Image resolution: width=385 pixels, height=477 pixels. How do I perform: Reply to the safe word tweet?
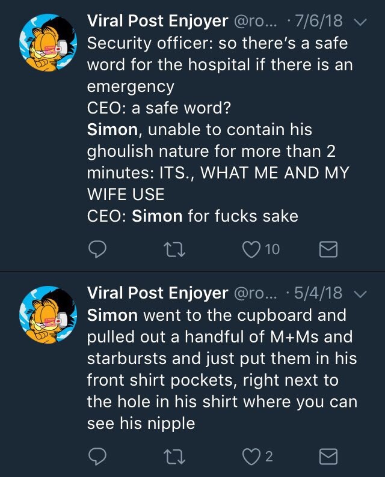pos(97,249)
